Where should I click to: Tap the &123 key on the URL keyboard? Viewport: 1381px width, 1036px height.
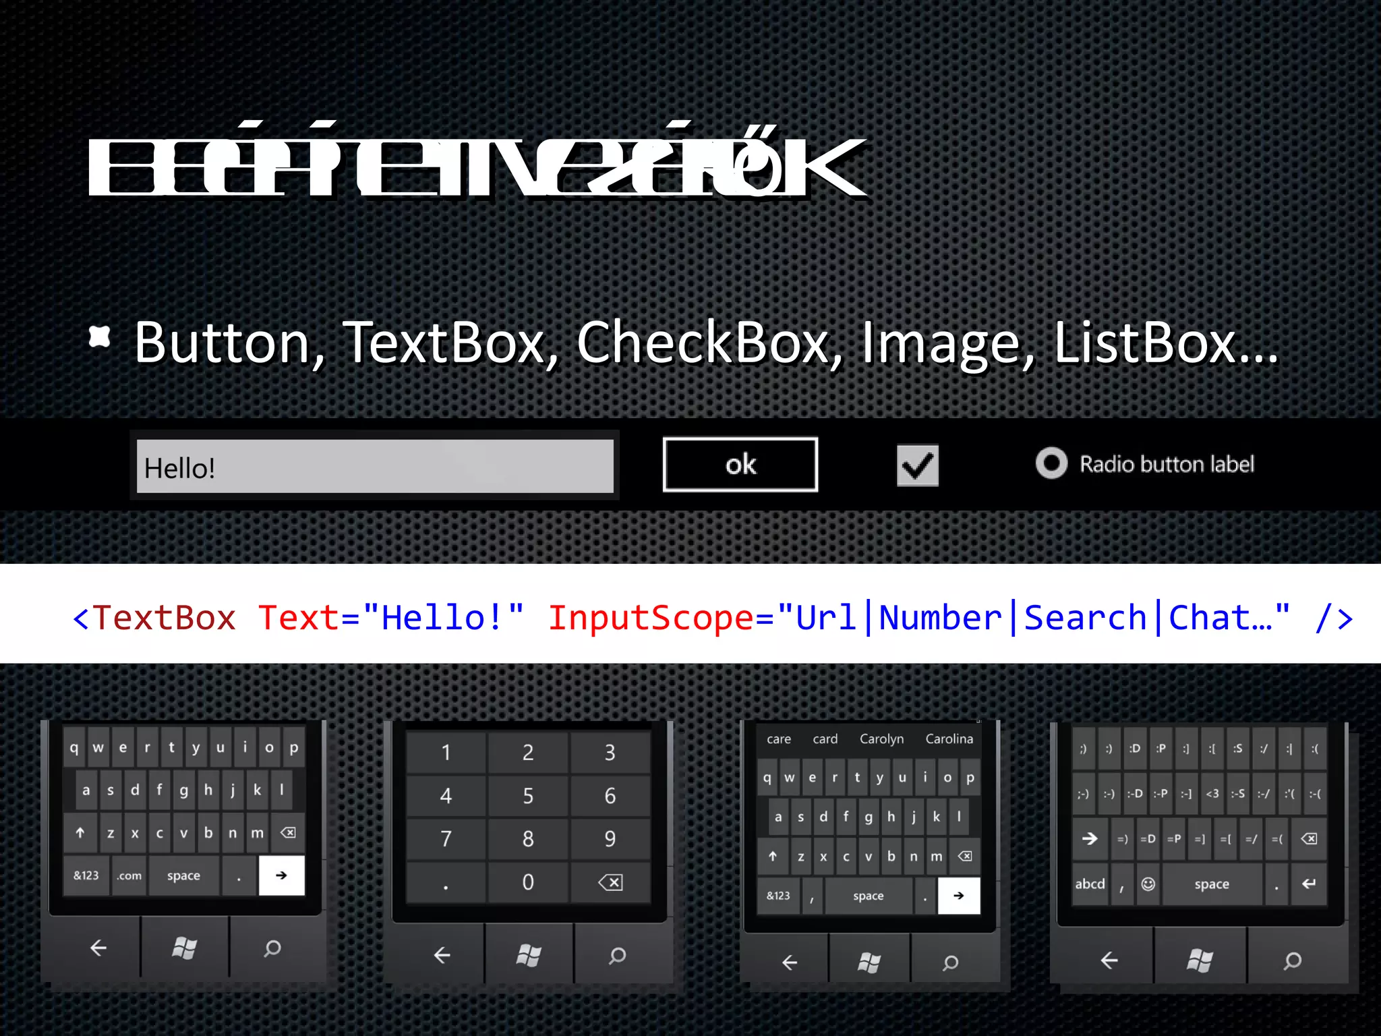(86, 875)
